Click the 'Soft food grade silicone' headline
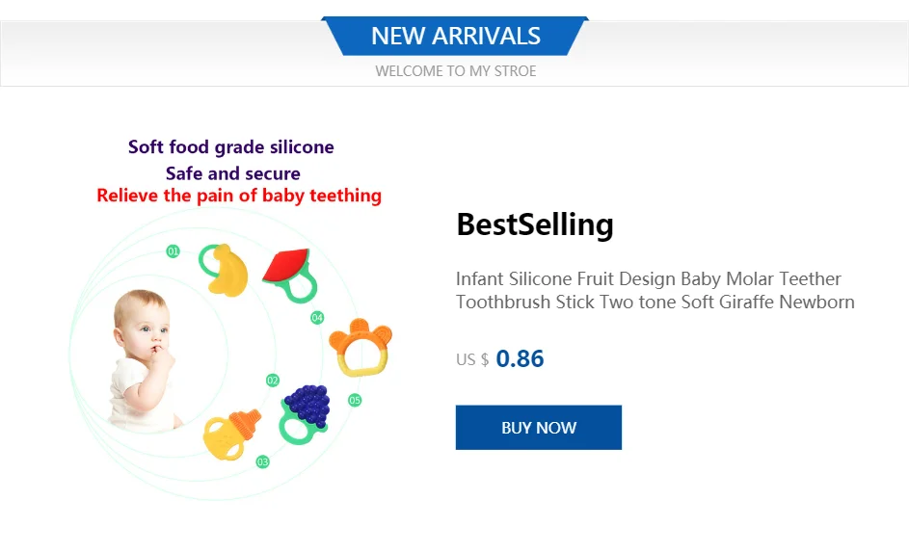 click(231, 147)
